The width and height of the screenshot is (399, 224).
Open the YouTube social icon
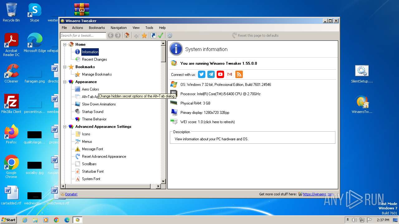pos(220,74)
